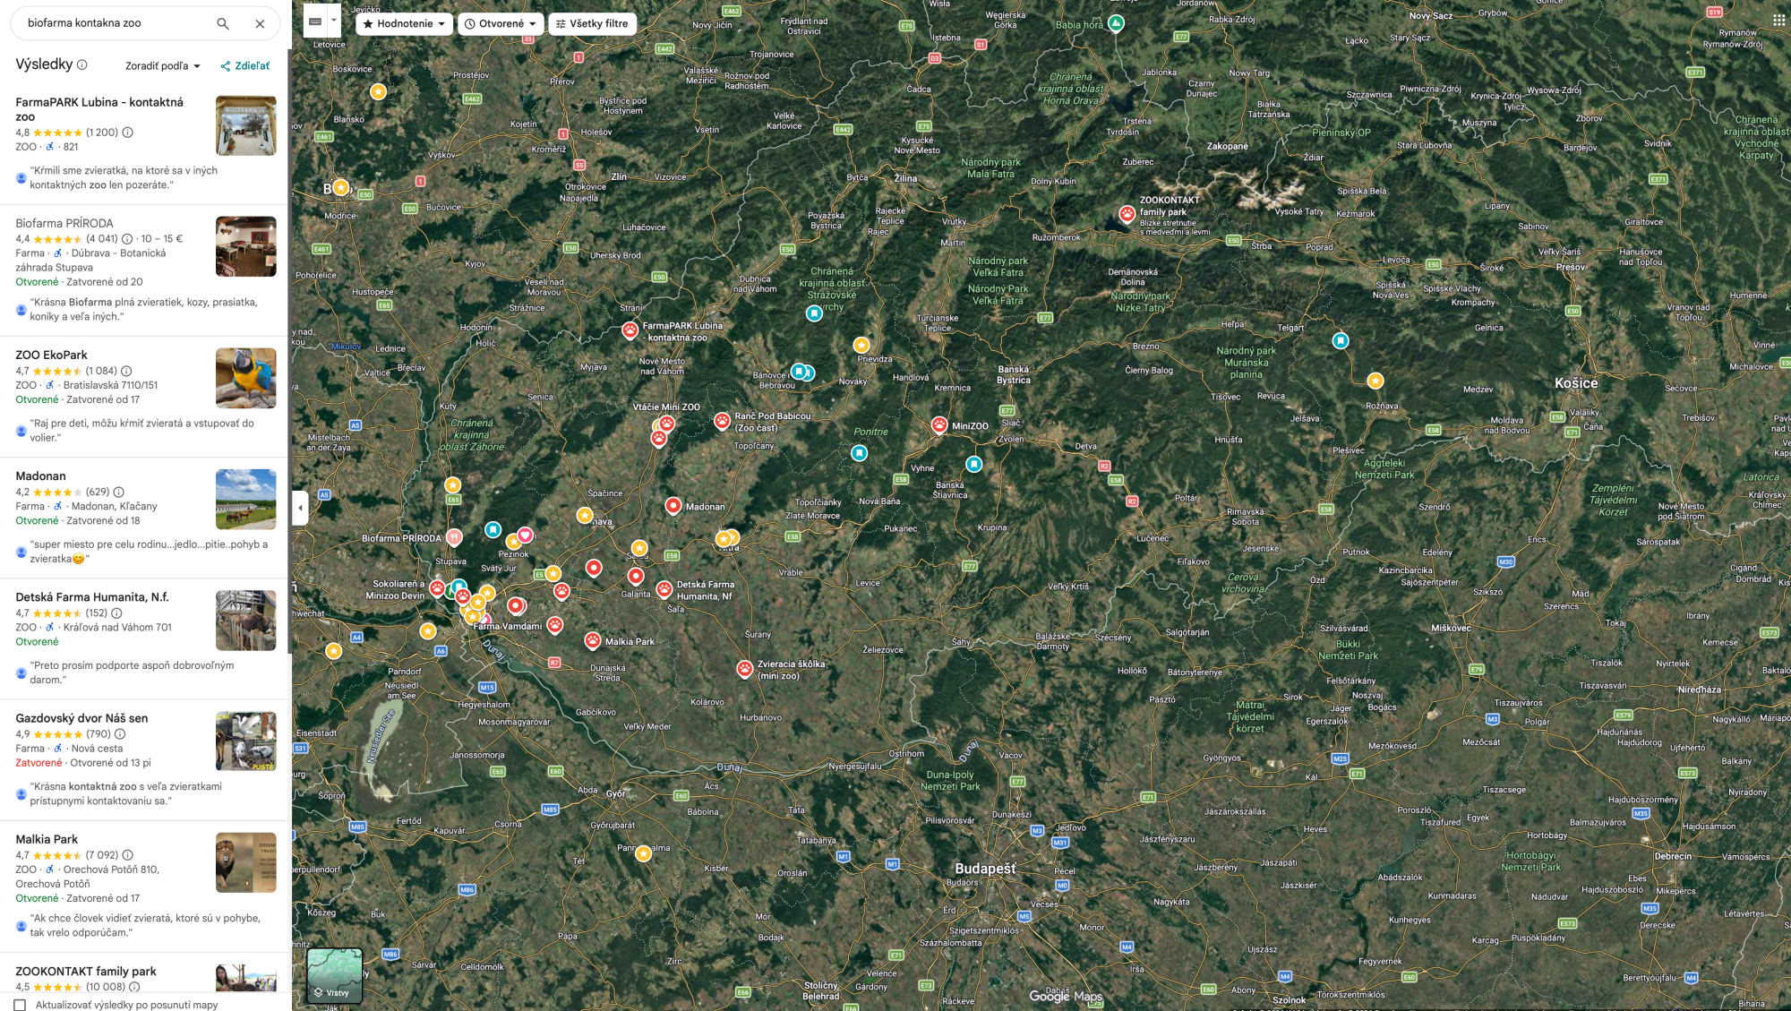Click the Babia hora green peak marker

(x=1116, y=22)
